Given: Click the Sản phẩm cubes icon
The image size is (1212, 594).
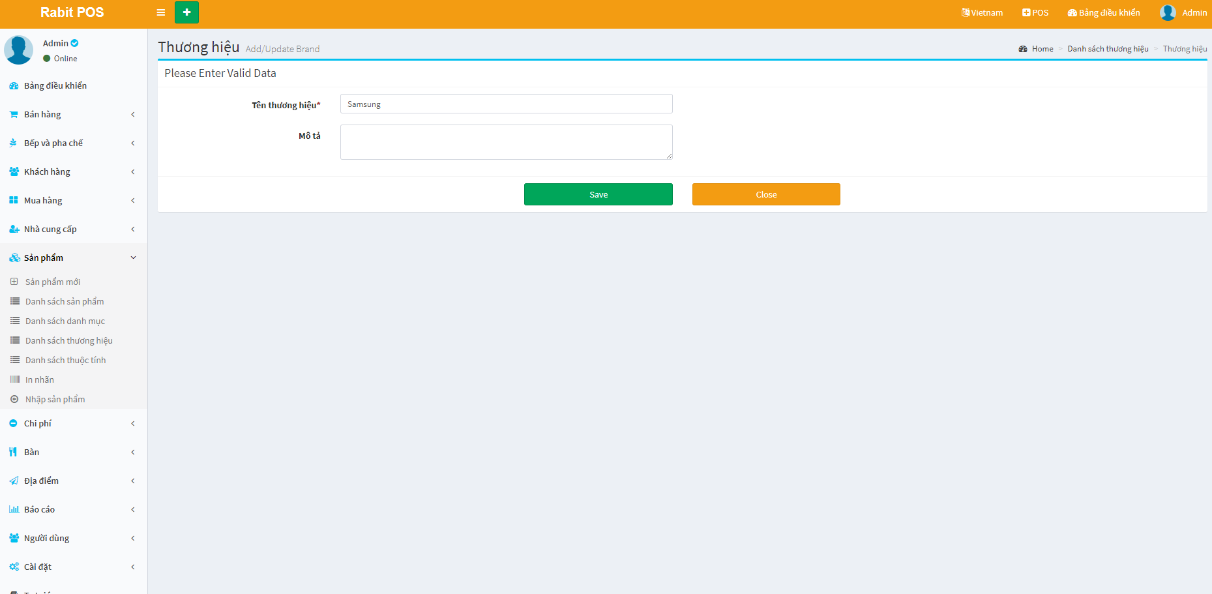Looking at the screenshot, I should click(14, 258).
